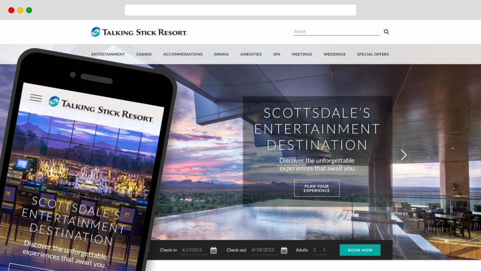Open the check-in calendar icon

[213, 250]
